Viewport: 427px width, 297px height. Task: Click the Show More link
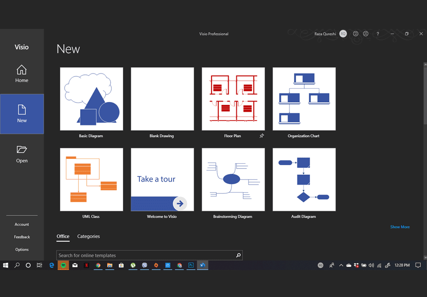click(x=399, y=227)
